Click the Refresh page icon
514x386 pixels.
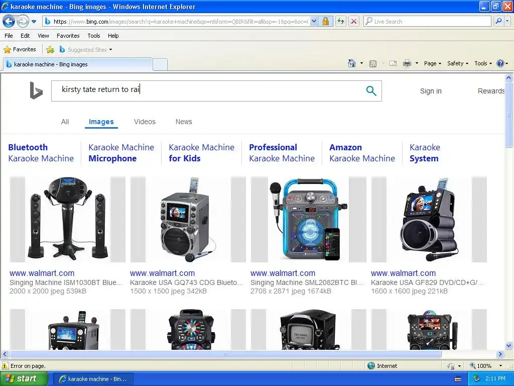[341, 21]
